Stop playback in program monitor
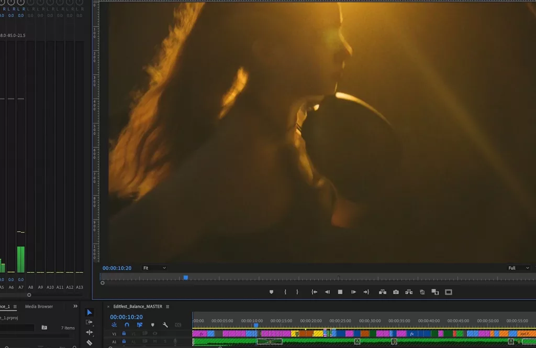536x348 pixels. tap(340, 292)
